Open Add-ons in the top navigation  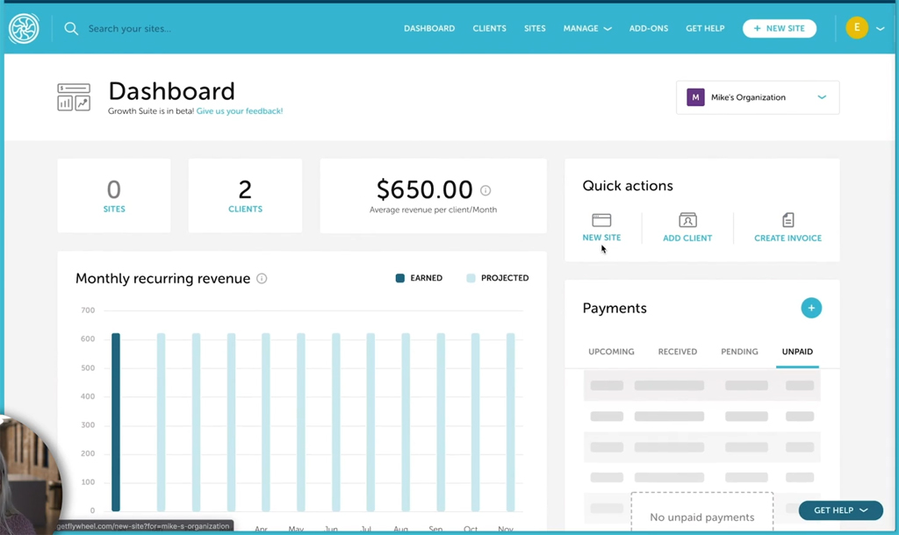point(649,28)
